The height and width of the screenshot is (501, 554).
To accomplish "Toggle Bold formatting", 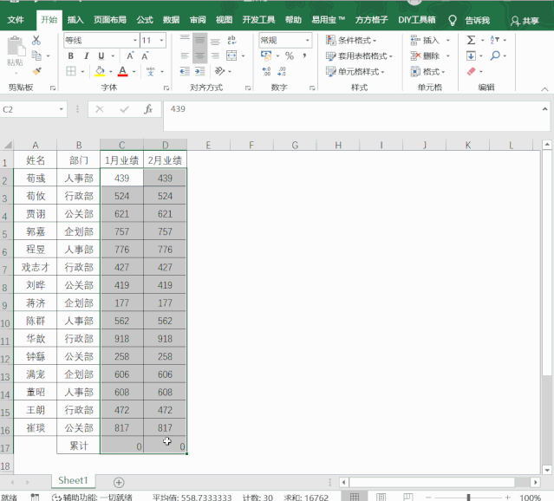I will 71,55.
